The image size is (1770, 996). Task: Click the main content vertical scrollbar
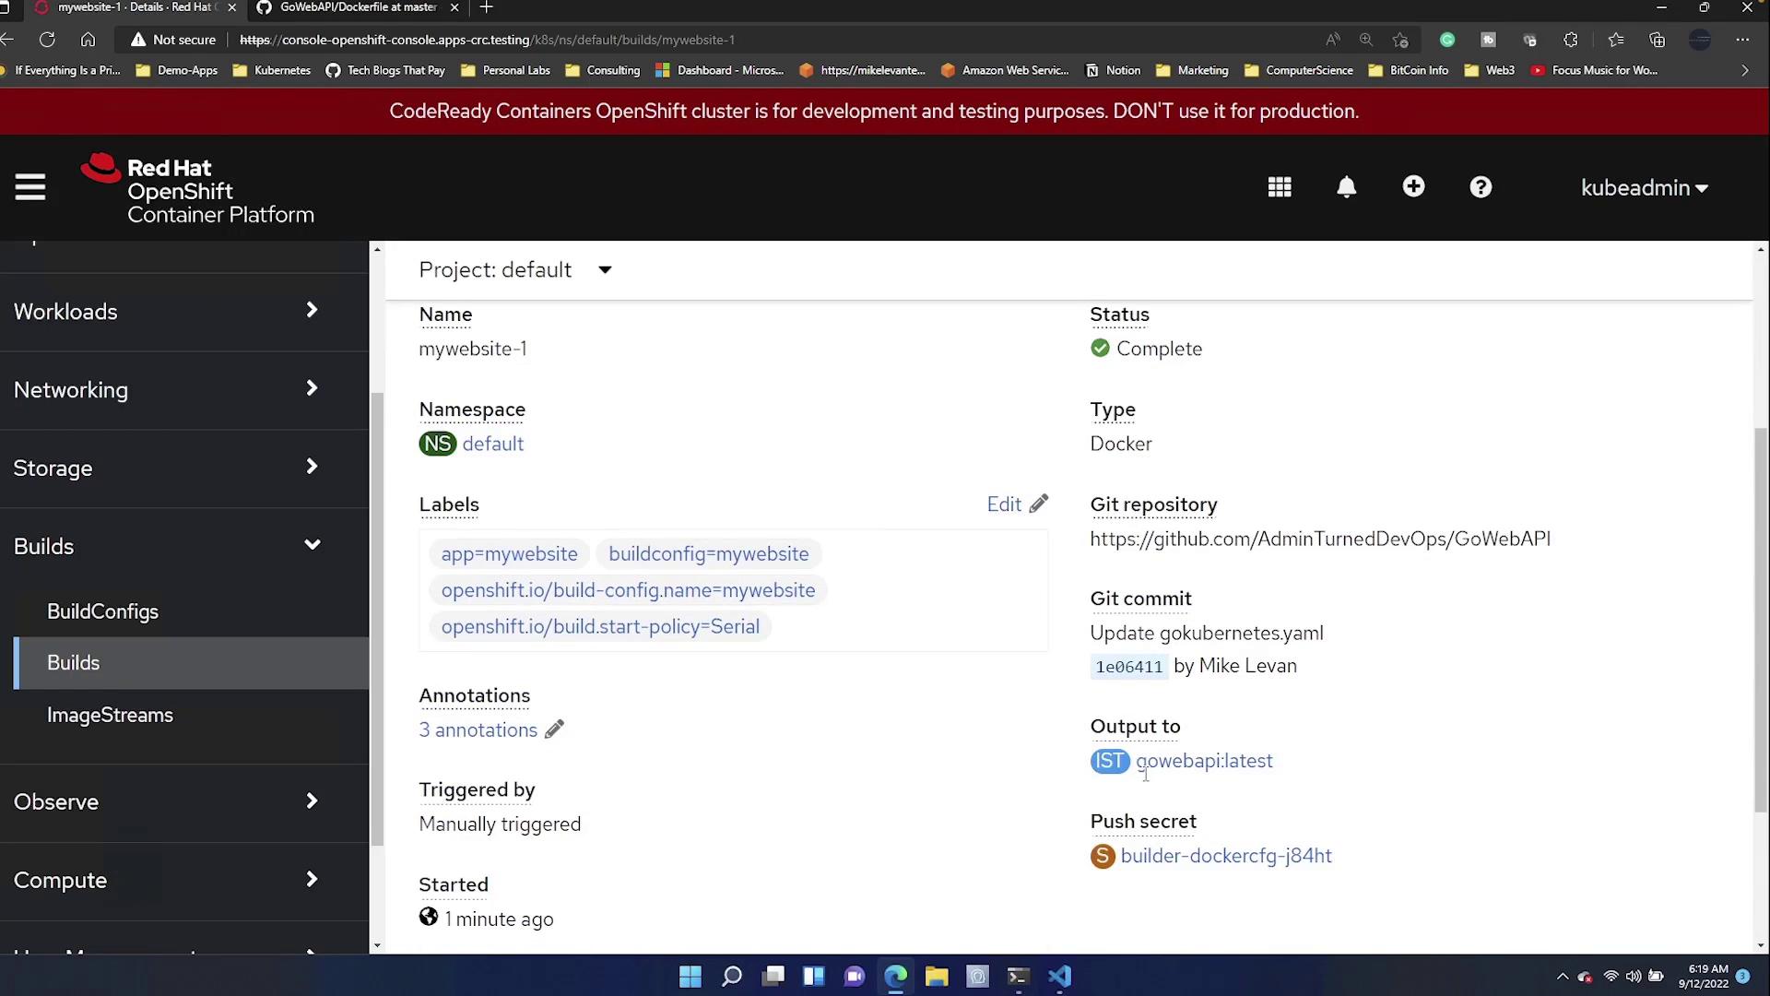(x=1760, y=618)
